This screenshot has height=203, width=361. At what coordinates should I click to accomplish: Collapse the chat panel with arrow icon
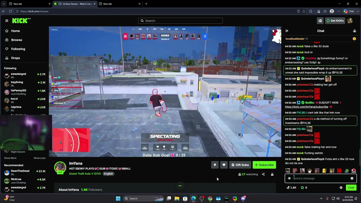287,31
